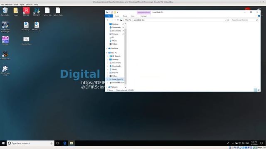Select the AccessData FTK Imager shortcut

[x=5, y=26]
